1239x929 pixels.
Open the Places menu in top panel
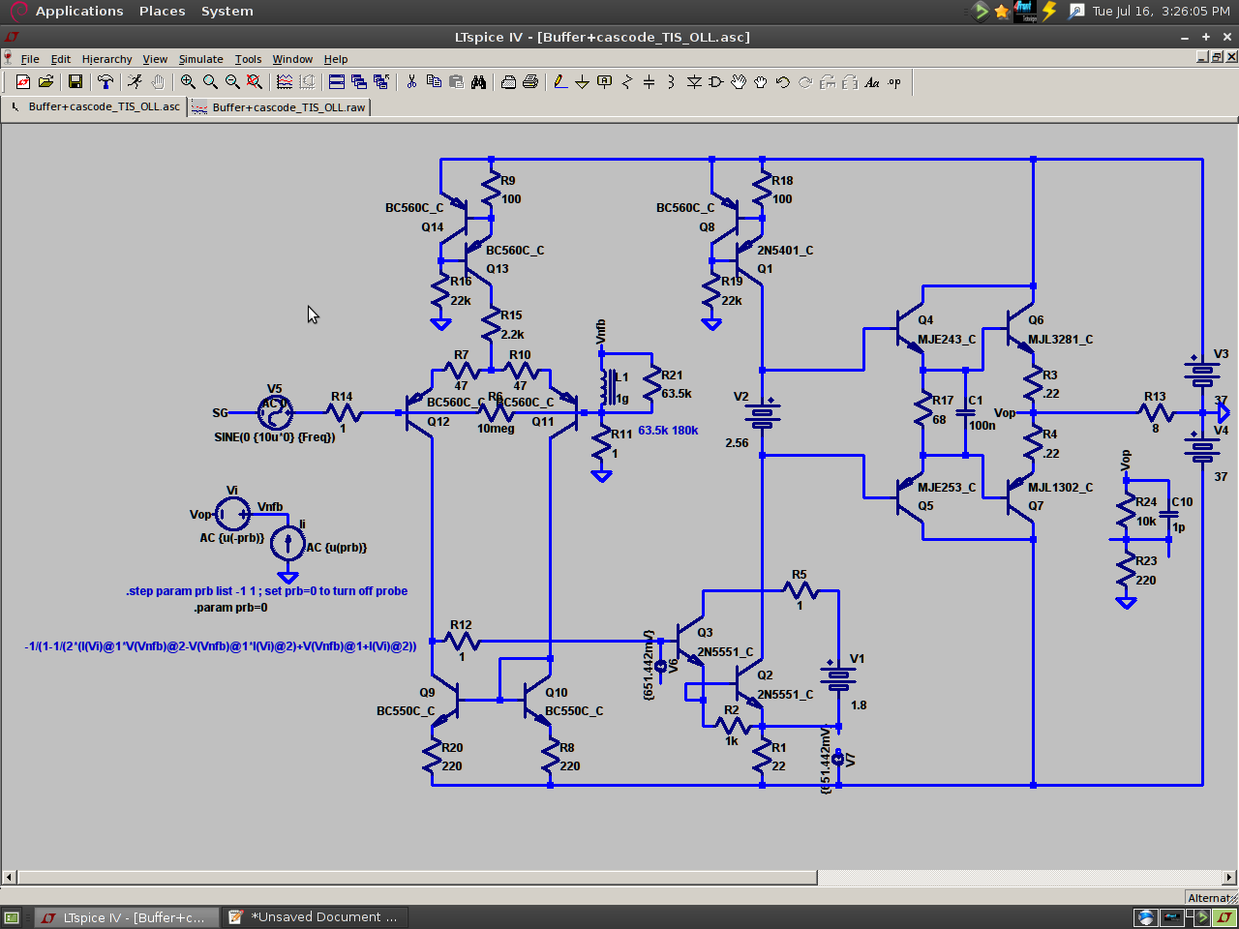click(x=162, y=11)
